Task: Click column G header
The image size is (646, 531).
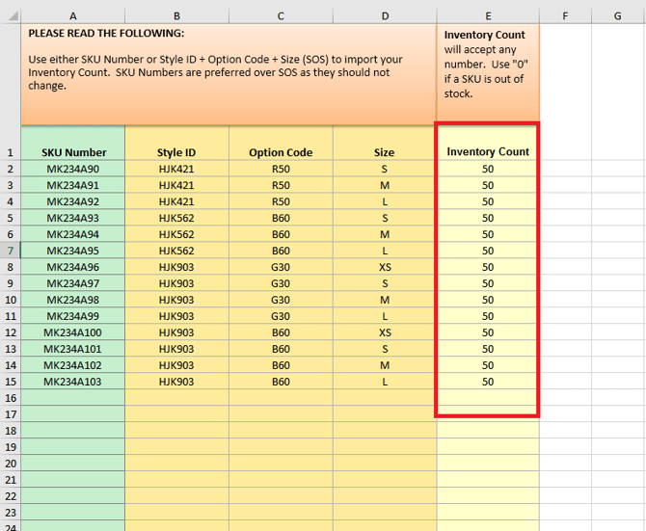Action: tap(617, 15)
